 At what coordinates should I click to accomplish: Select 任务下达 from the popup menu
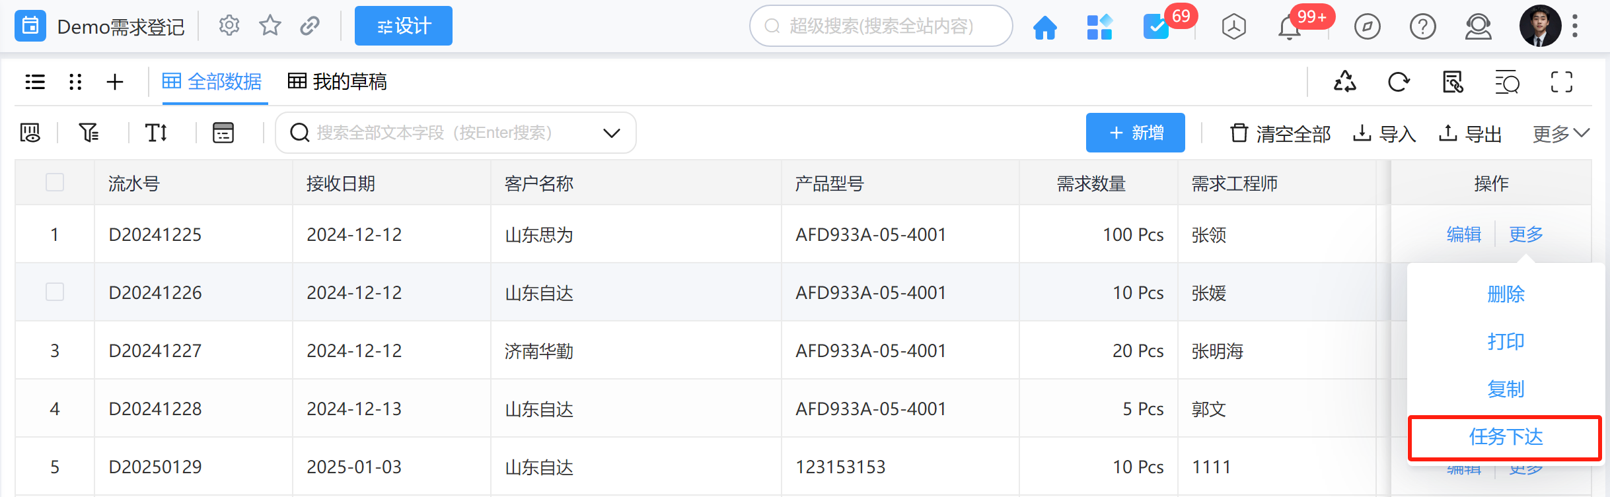[x=1505, y=437]
